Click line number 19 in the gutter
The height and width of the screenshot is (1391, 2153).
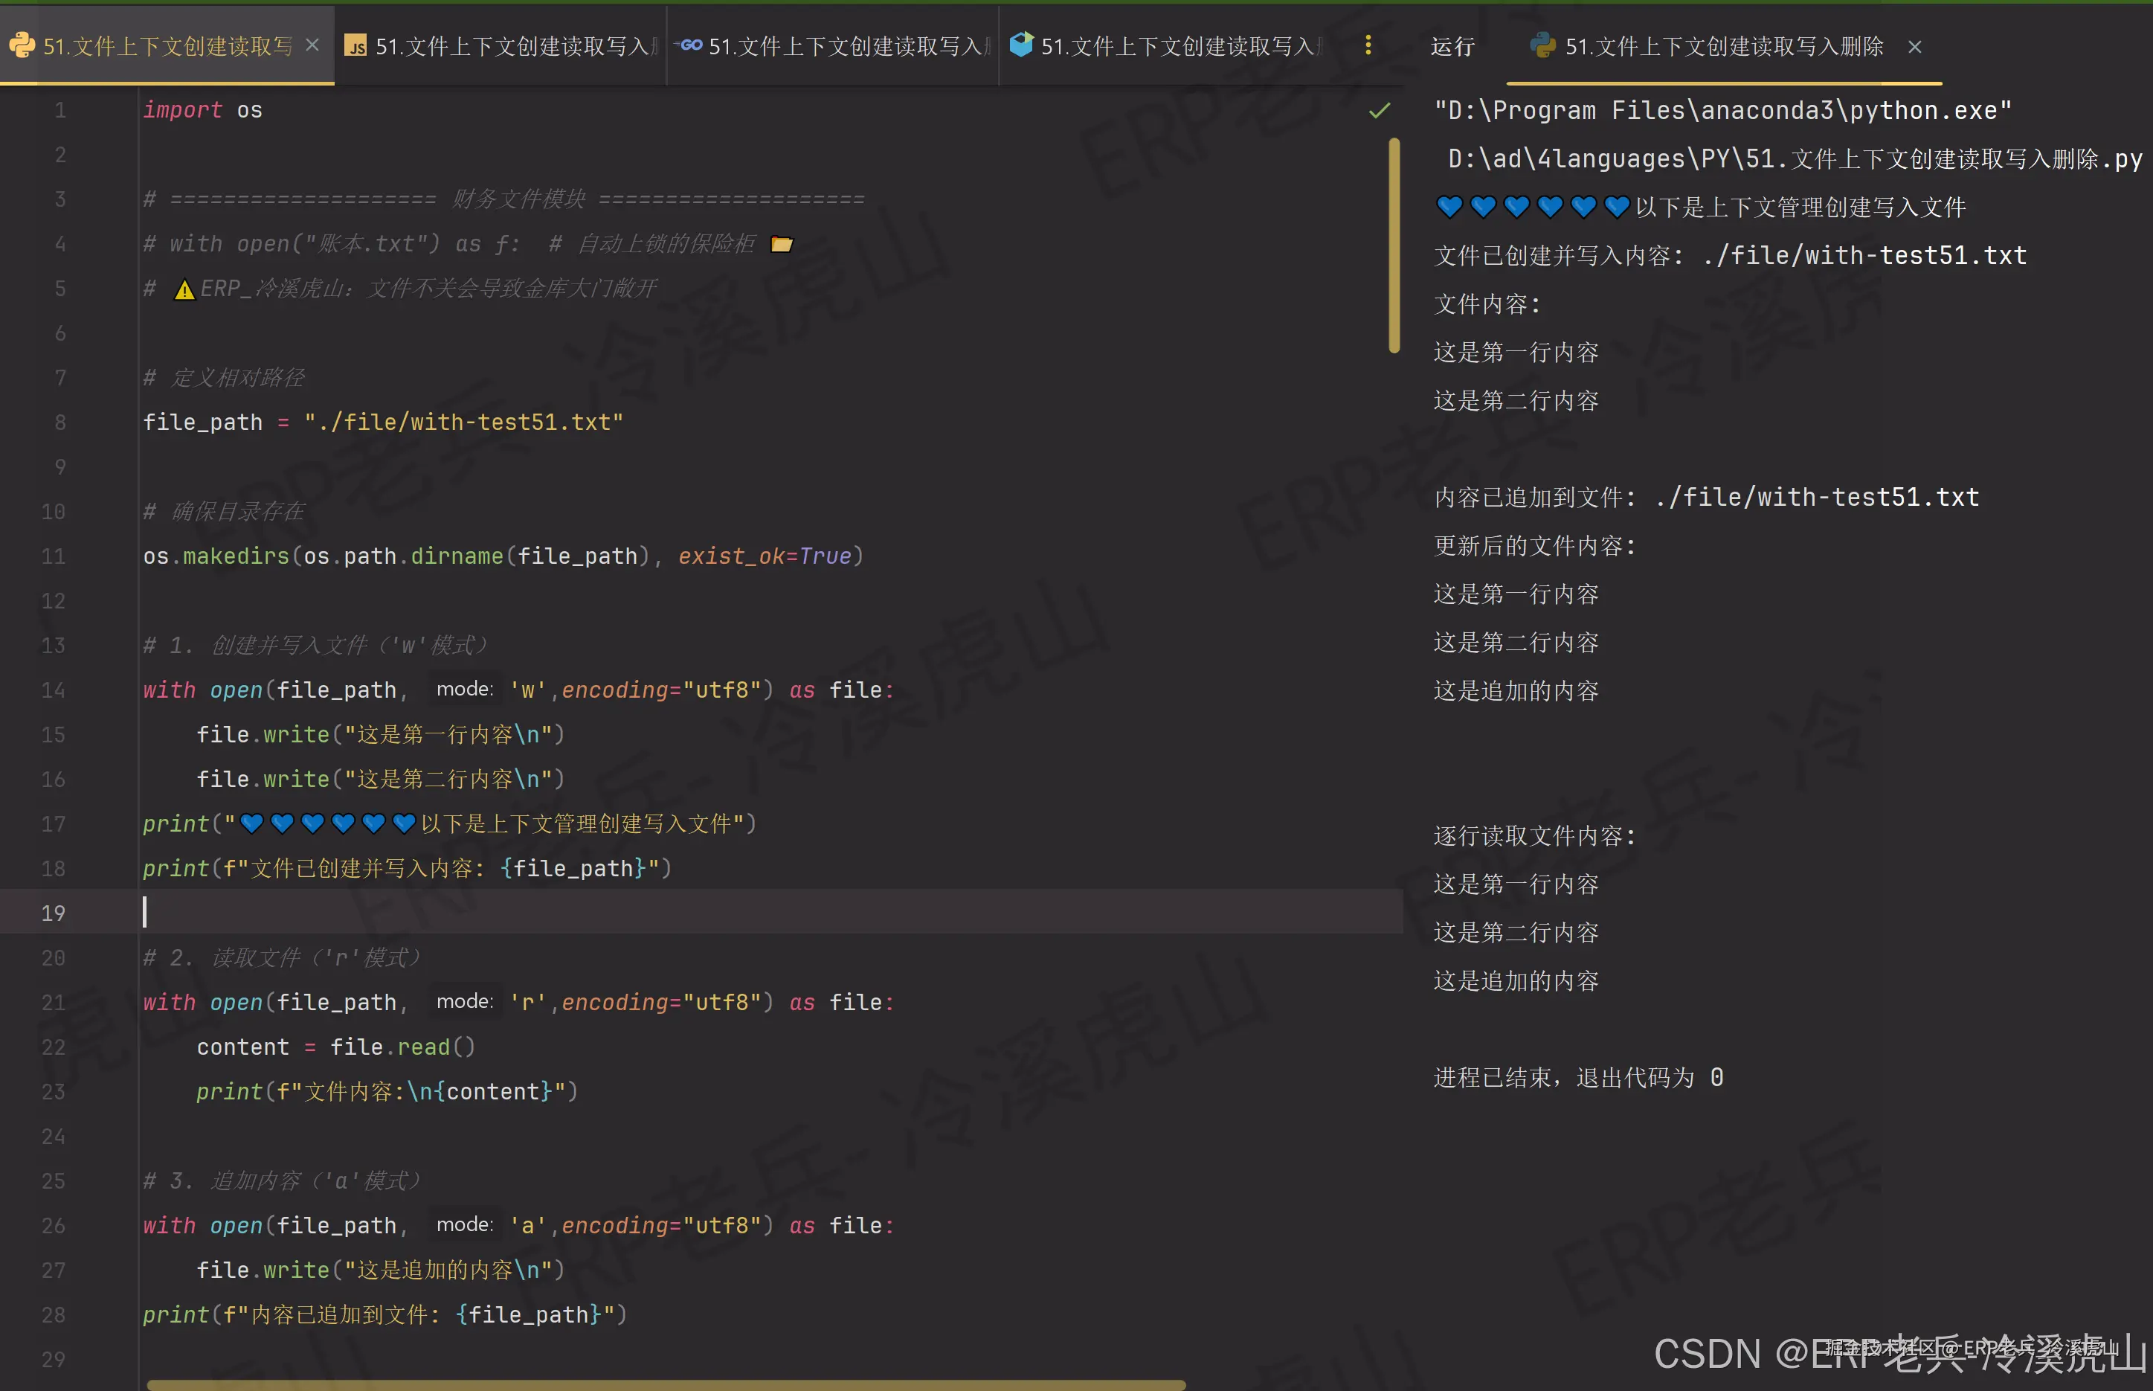[x=54, y=912]
